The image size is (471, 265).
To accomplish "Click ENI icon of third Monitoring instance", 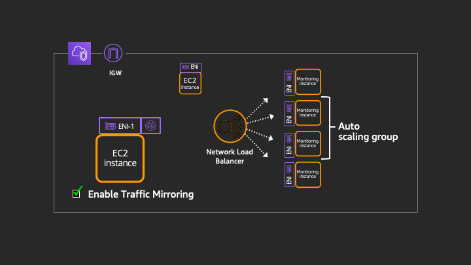I will click(x=289, y=145).
